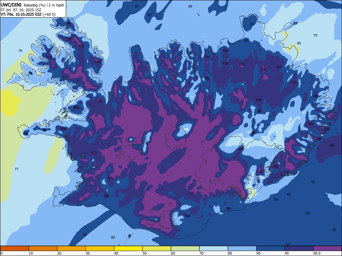Select the 20–30 legend color band

71,248
